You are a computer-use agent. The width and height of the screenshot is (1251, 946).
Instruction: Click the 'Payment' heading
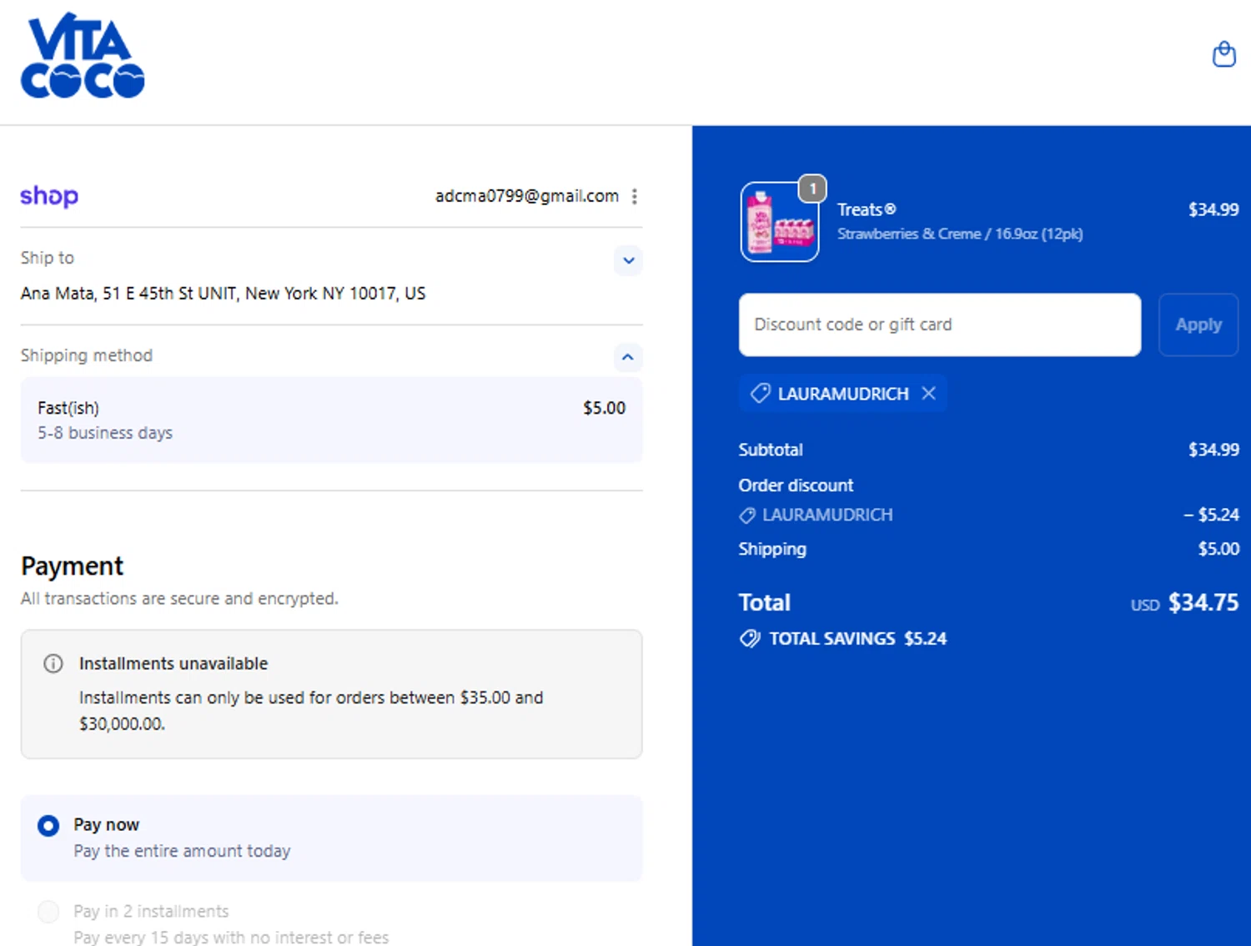coord(72,566)
